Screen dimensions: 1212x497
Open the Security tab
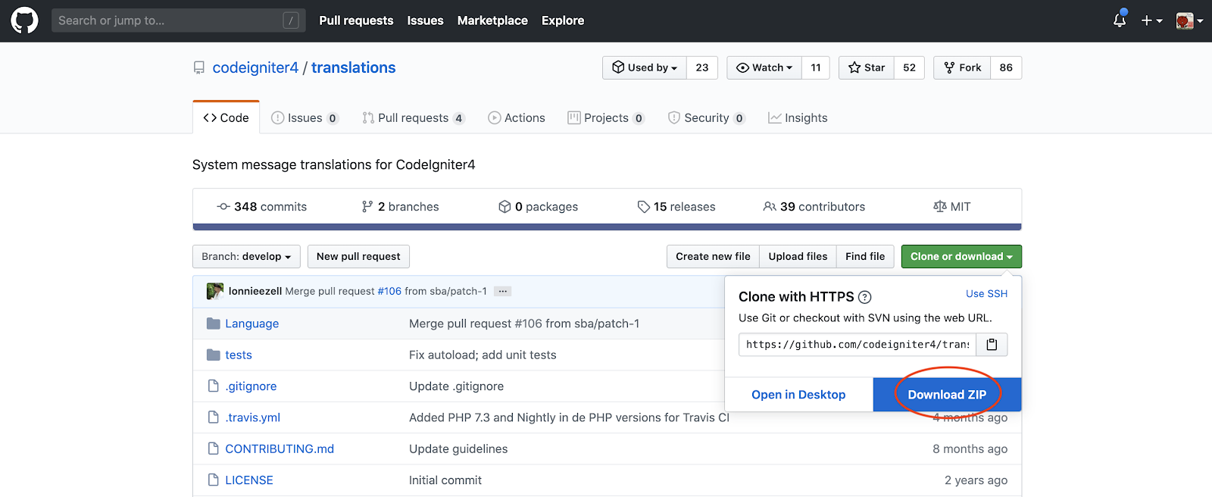(x=707, y=117)
